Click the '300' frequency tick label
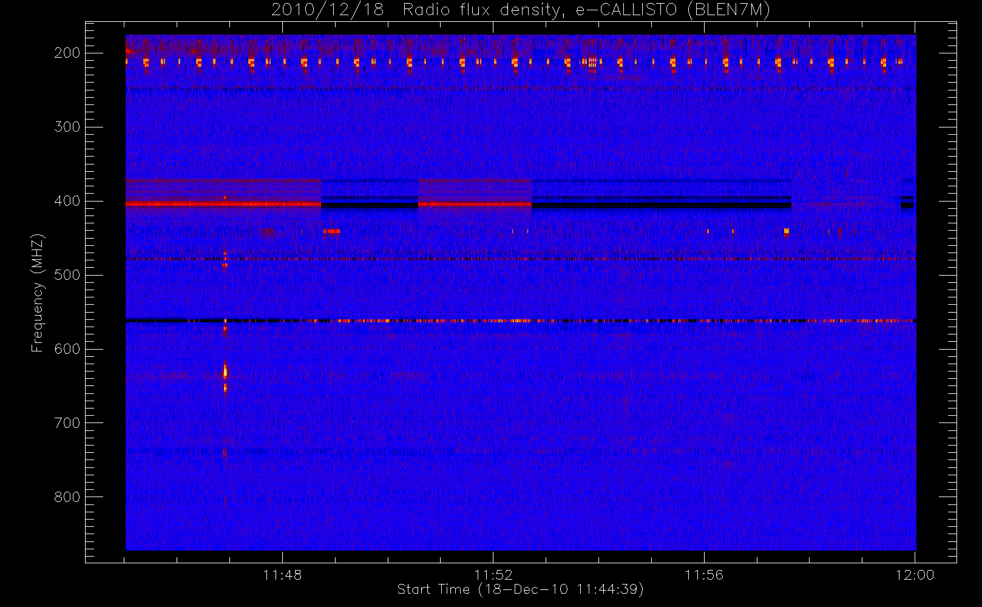This screenshot has height=607, width=982. coord(67,127)
